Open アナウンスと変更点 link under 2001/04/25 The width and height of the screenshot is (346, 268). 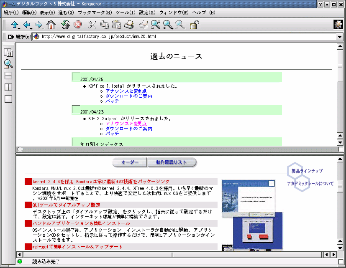[x=126, y=91]
